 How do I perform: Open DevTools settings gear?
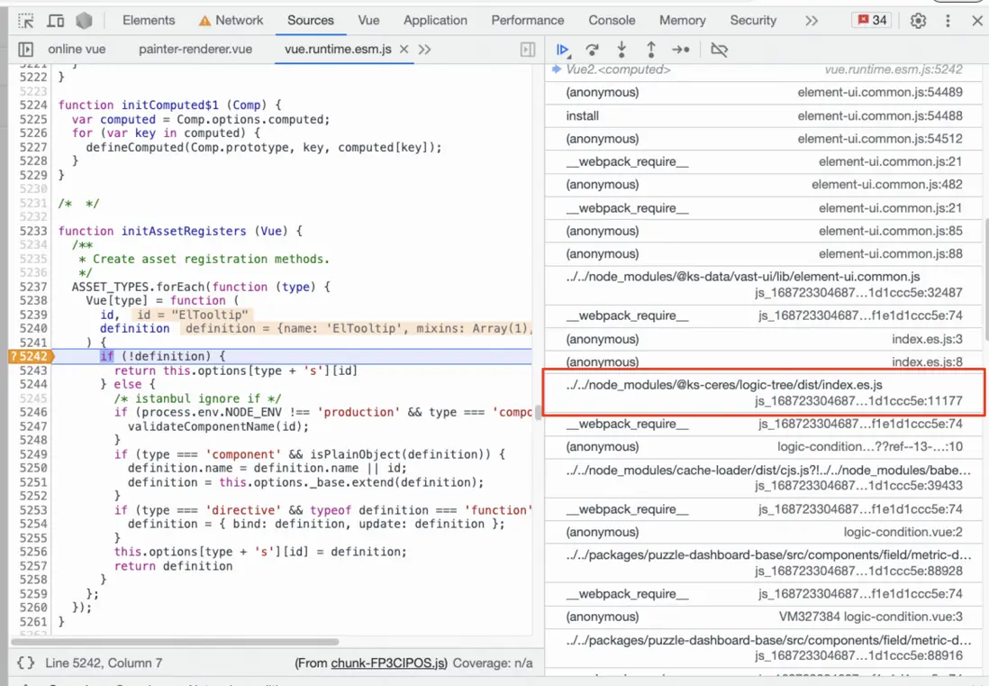coord(918,21)
